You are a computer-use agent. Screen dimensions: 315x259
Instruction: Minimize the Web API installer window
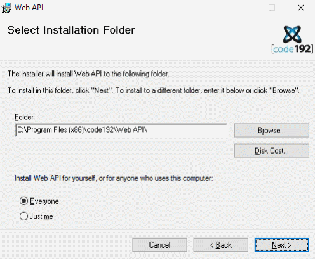(243, 8)
